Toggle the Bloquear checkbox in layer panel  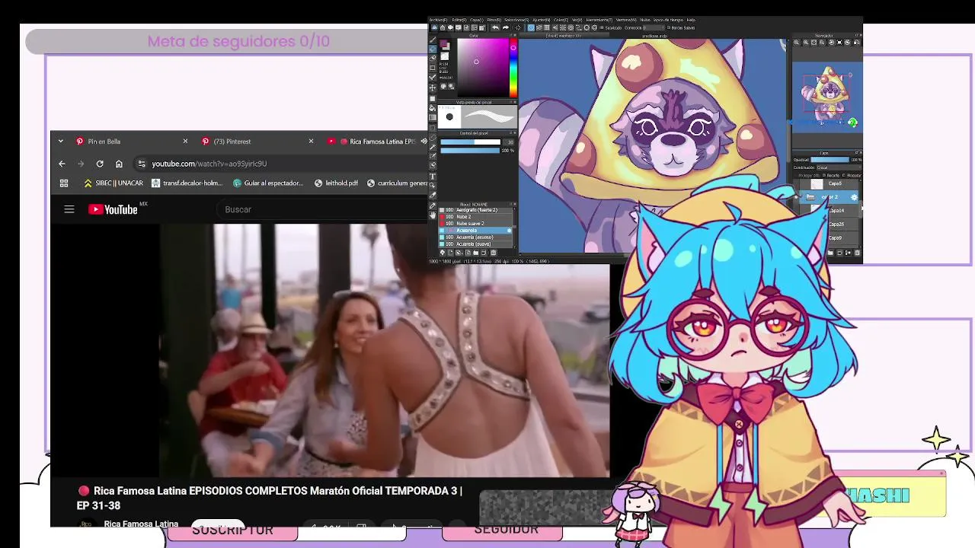pyautogui.click(x=842, y=176)
